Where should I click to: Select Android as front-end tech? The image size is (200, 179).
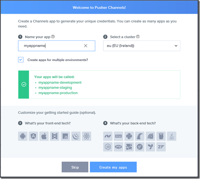[23, 136]
